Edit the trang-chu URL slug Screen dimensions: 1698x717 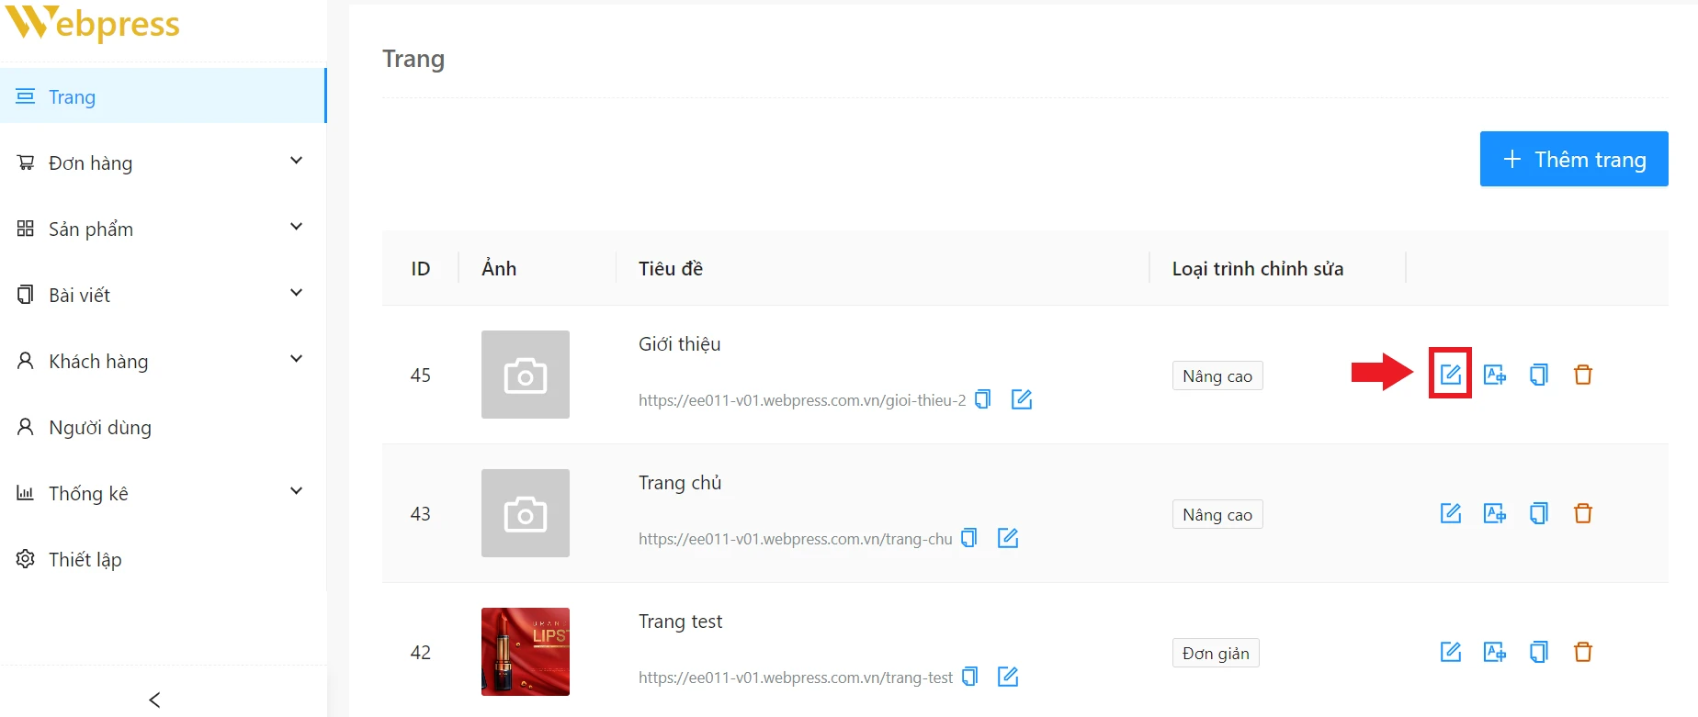coord(1008,538)
